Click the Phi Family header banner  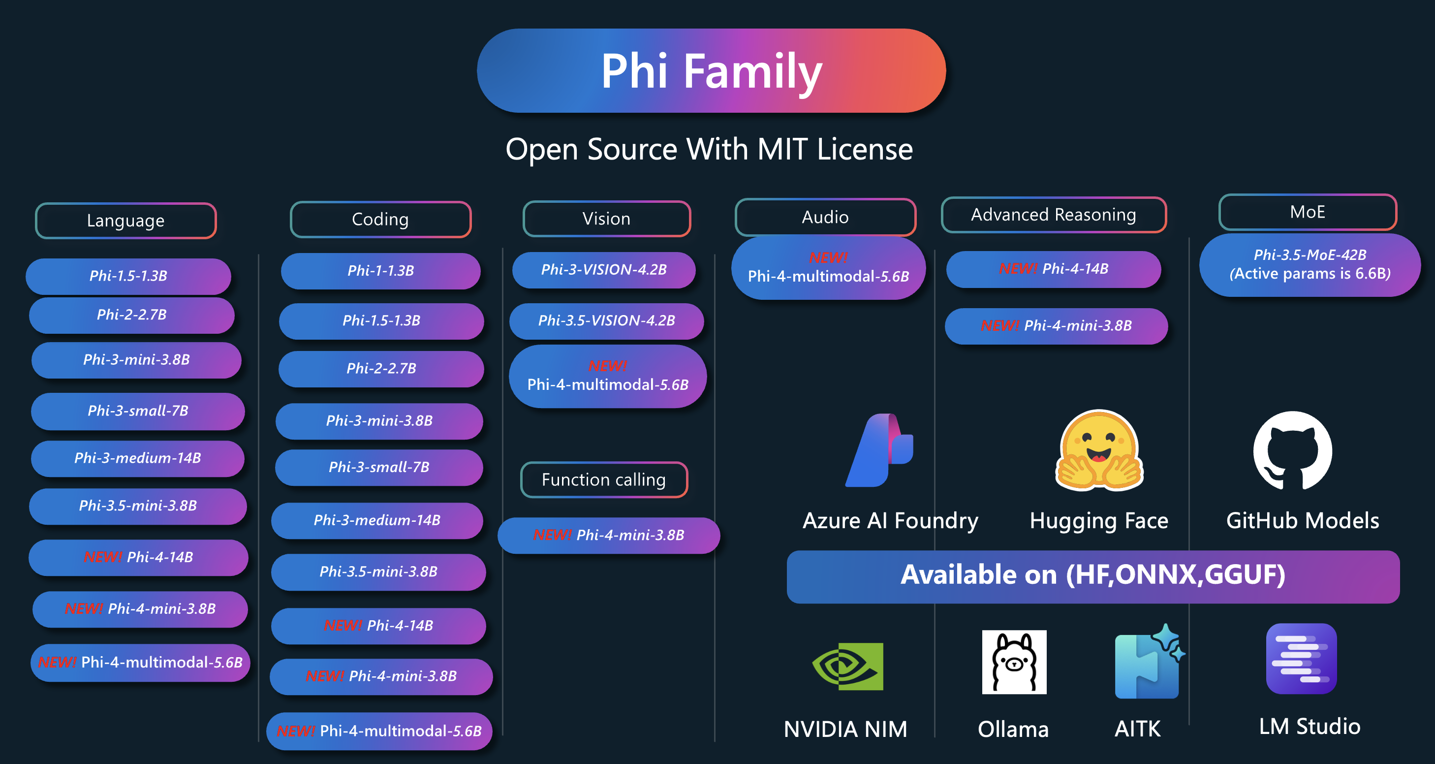pos(712,71)
